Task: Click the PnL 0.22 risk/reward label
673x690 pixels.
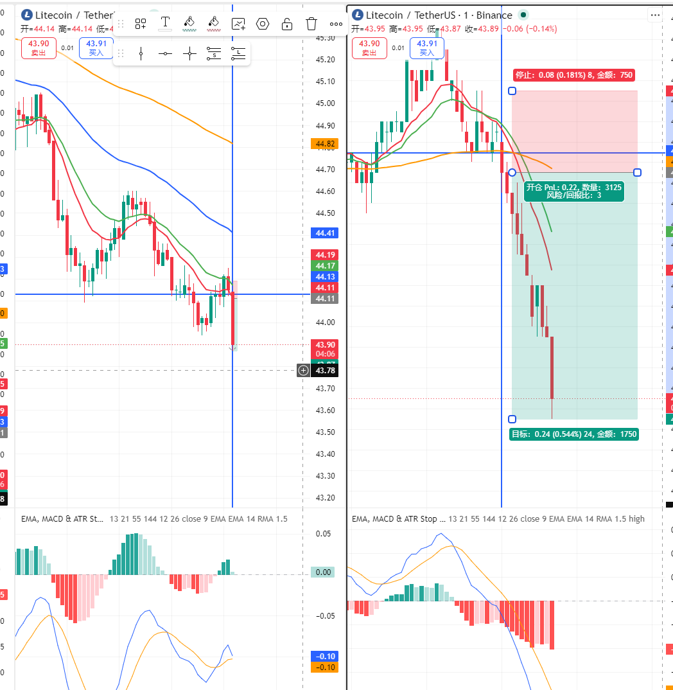Action: pyautogui.click(x=574, y=191)
